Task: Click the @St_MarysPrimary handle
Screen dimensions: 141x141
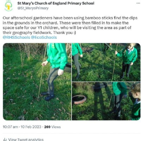Action: pos(33,8)
